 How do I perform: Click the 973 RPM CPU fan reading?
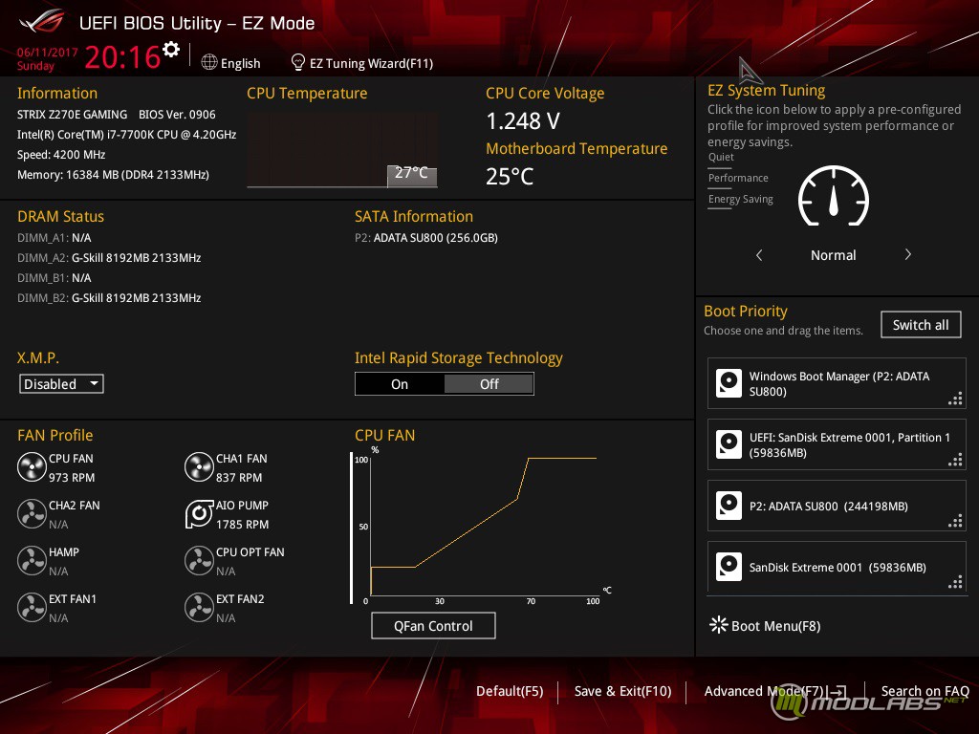pyautogui.click(x=72, y=478)
